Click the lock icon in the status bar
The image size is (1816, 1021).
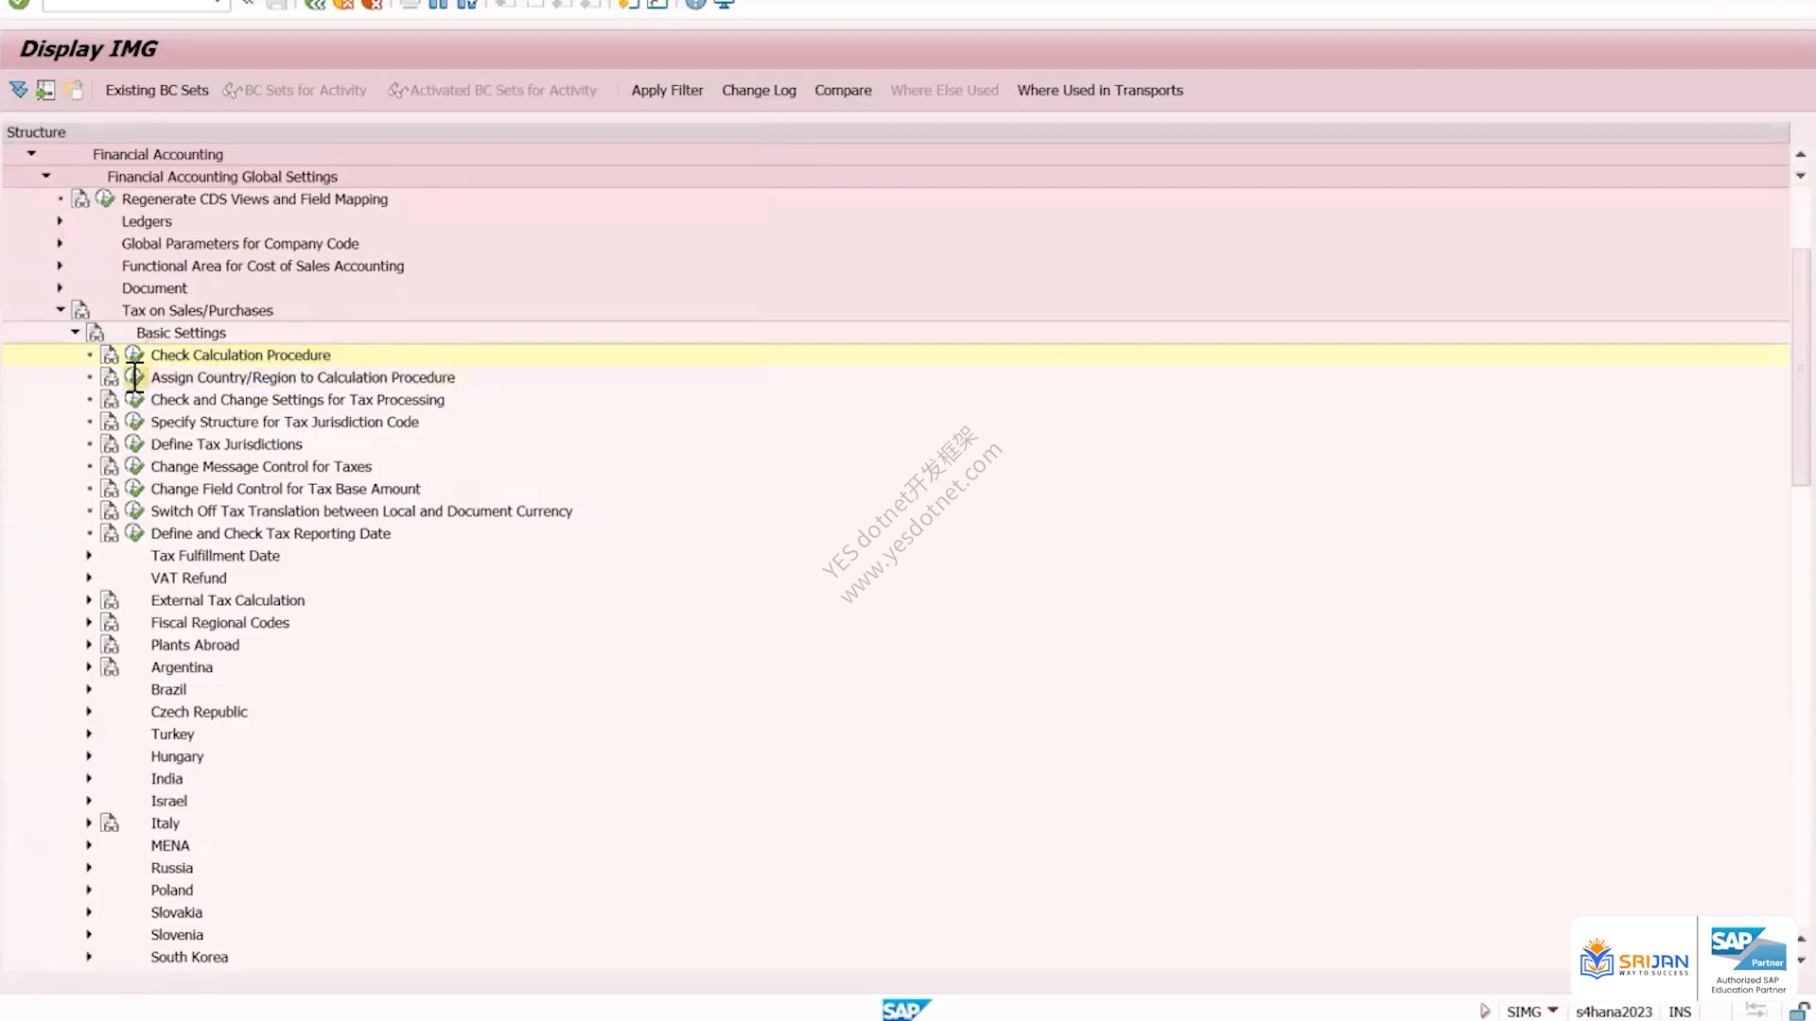tap(1800, 1012)
